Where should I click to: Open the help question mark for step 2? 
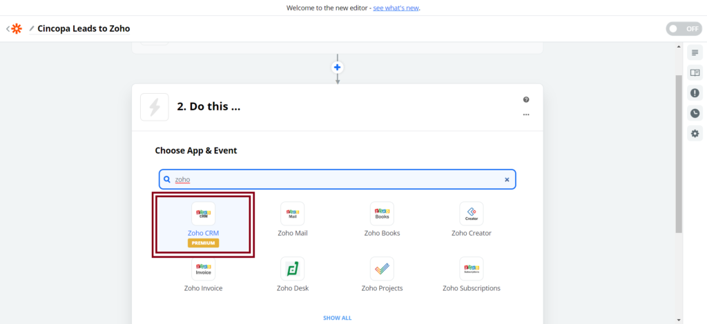pos(526,100)
